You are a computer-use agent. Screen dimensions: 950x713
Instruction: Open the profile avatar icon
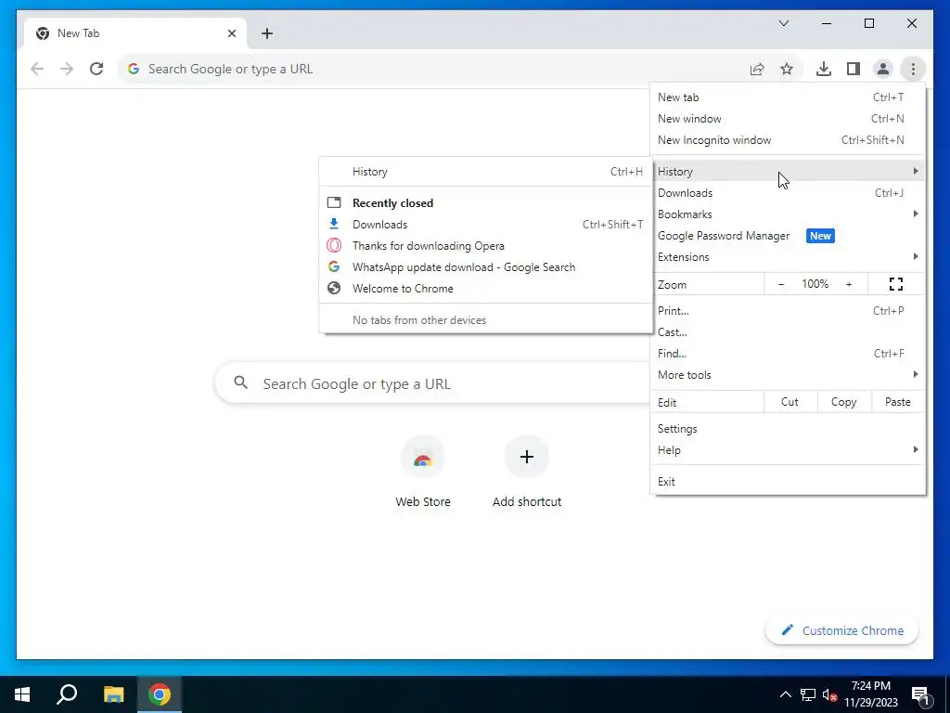pos(883,69)
